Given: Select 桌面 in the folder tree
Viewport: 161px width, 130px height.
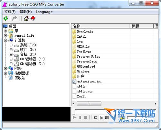Looking at the screenshot, I should [x=13, y=26].
